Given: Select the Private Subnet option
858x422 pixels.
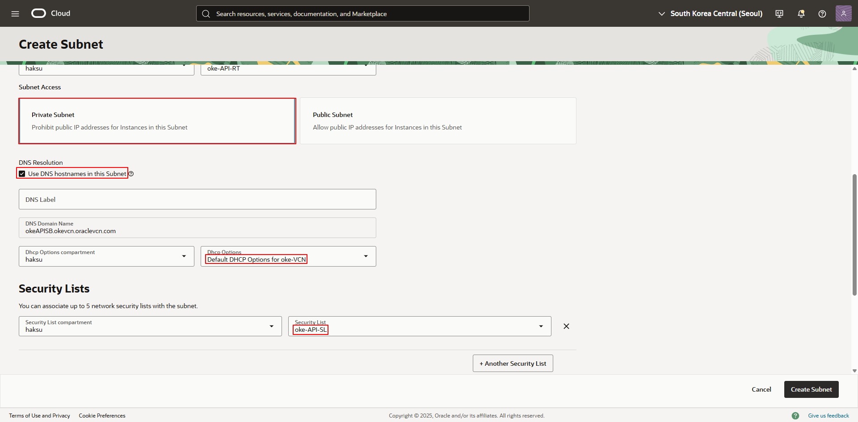Looking at the screenshot, I should click(157, 121).
